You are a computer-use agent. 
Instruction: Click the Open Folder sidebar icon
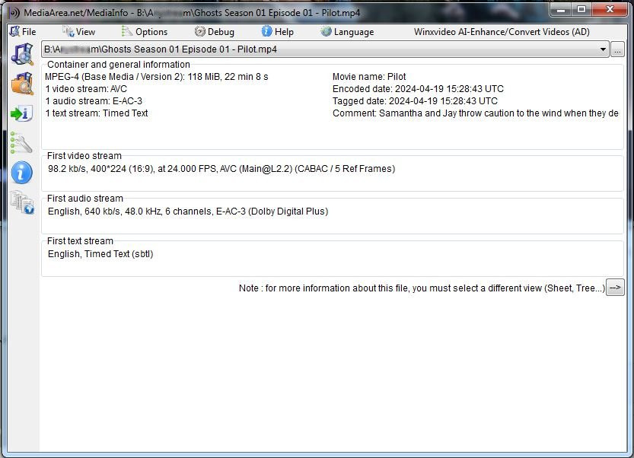click(x=22, y=84)
